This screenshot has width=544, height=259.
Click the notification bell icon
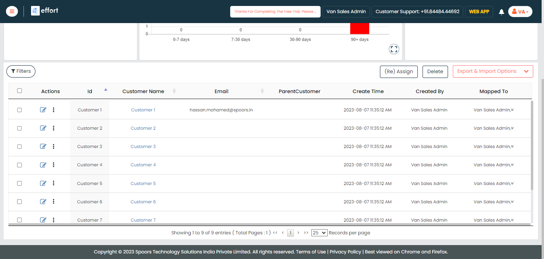pos(501,12)
